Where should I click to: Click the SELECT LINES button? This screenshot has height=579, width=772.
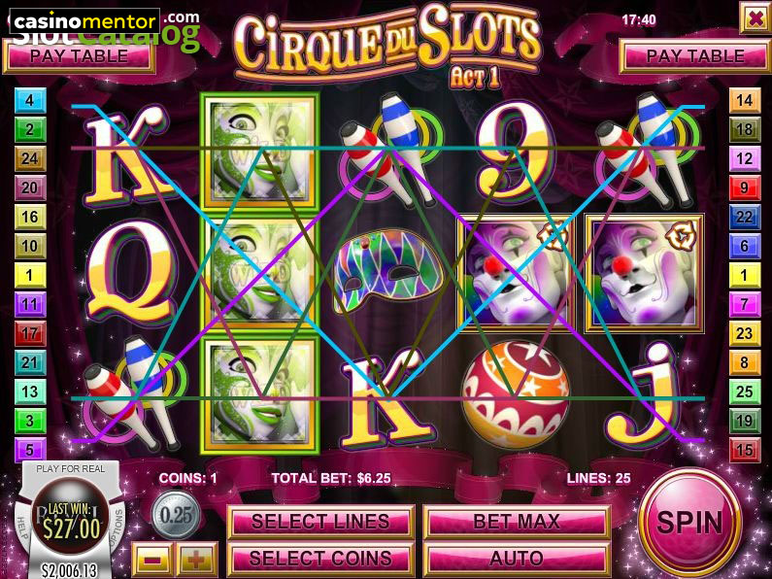[x=320, y=522]
